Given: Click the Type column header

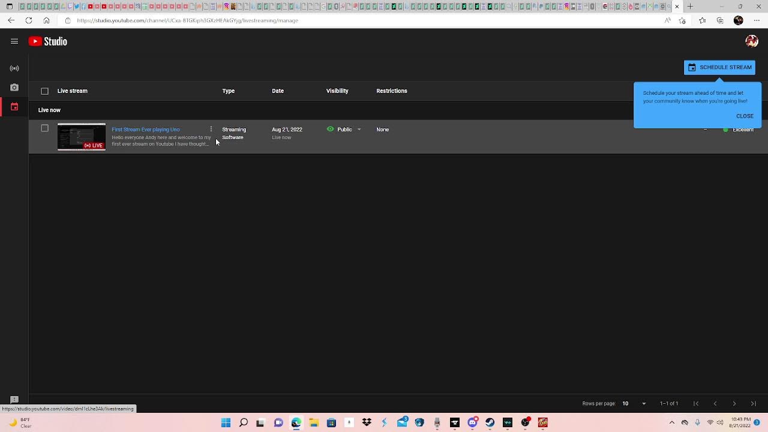Looking at the screenshot, I should coord(229,91).
